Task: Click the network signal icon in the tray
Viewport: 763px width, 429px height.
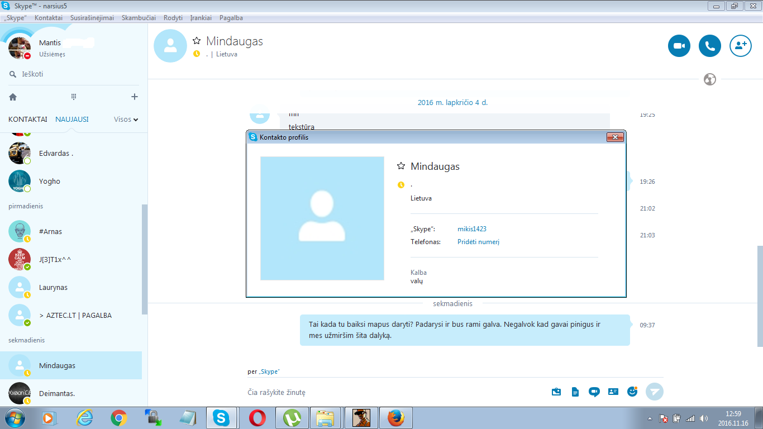Action: (x=690, y=418)
